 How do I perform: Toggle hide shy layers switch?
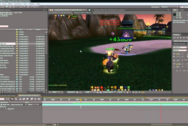(x=20, y=99)
